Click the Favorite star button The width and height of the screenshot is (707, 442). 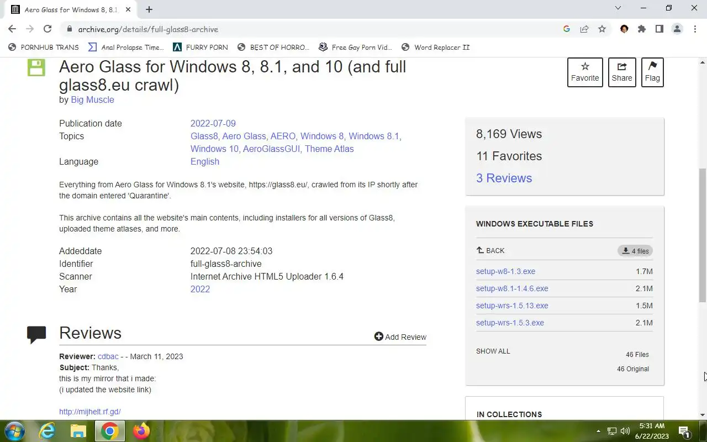[585, 72]
